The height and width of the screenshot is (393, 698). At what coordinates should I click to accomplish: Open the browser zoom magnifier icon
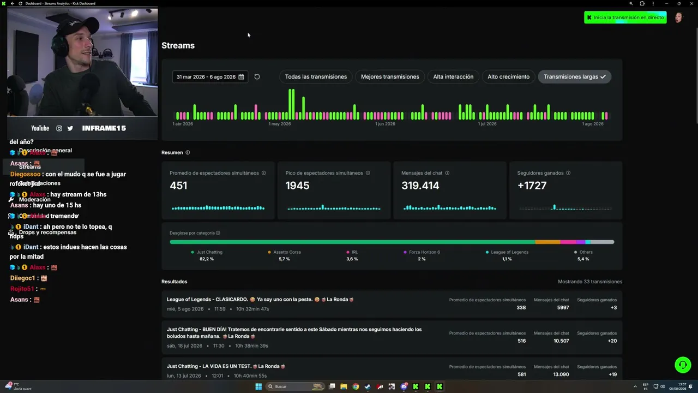[631, 3]
